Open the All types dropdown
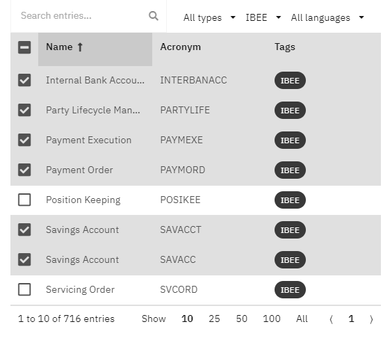This screenshot has height=338, width=383. tap(209, 17)
